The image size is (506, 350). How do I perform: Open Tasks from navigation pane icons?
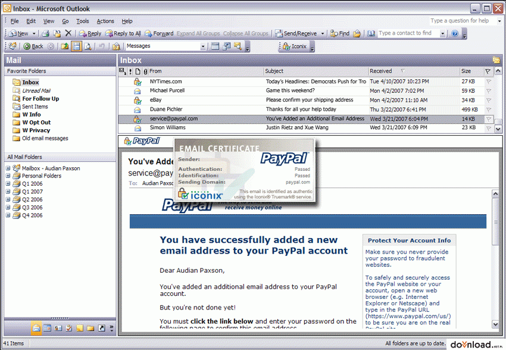pyautogui.click(x=68, y=328)
